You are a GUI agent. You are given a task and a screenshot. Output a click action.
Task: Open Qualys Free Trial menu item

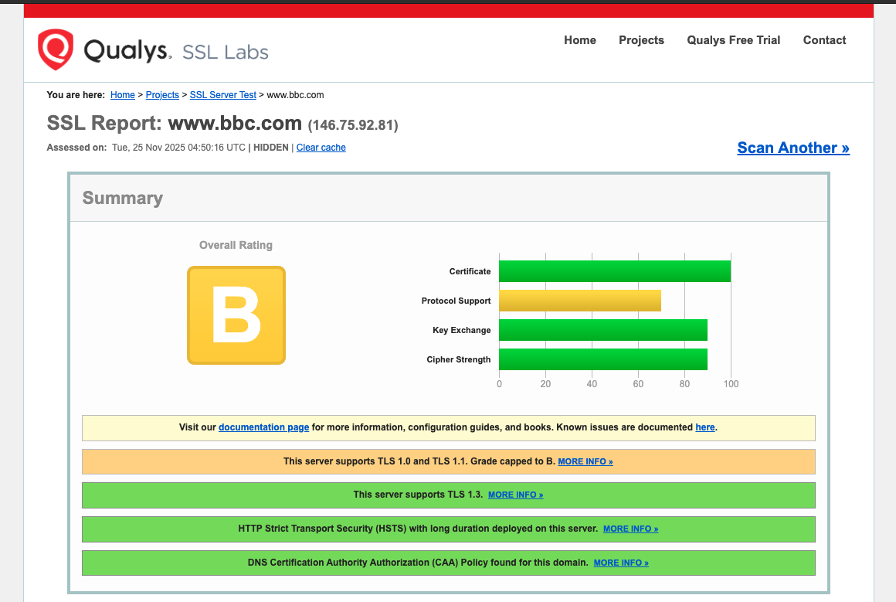coord(733,40)
